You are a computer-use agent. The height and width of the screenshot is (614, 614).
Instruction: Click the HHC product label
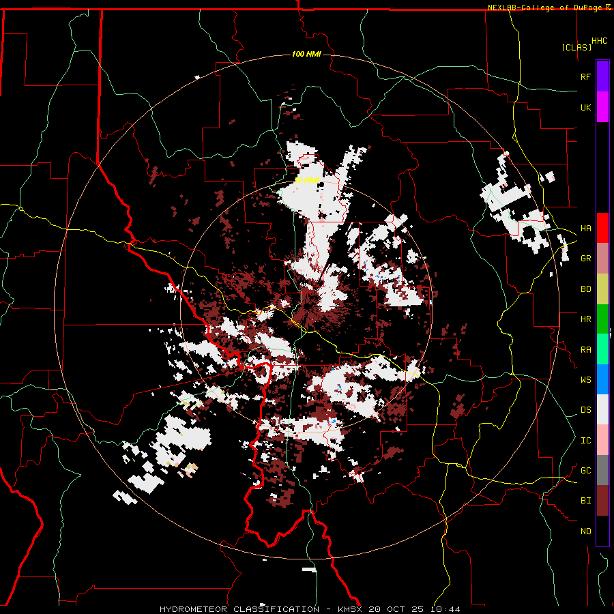pos(600,41)
